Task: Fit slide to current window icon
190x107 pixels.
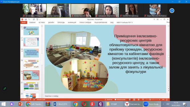Action: pyautogui.click(x=167, y=100)
